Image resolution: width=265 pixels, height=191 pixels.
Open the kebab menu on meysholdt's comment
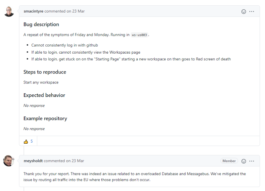pyautogui.click(x=252, y=161)
